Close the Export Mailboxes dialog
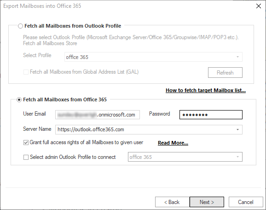 click(x=259, y=6)
